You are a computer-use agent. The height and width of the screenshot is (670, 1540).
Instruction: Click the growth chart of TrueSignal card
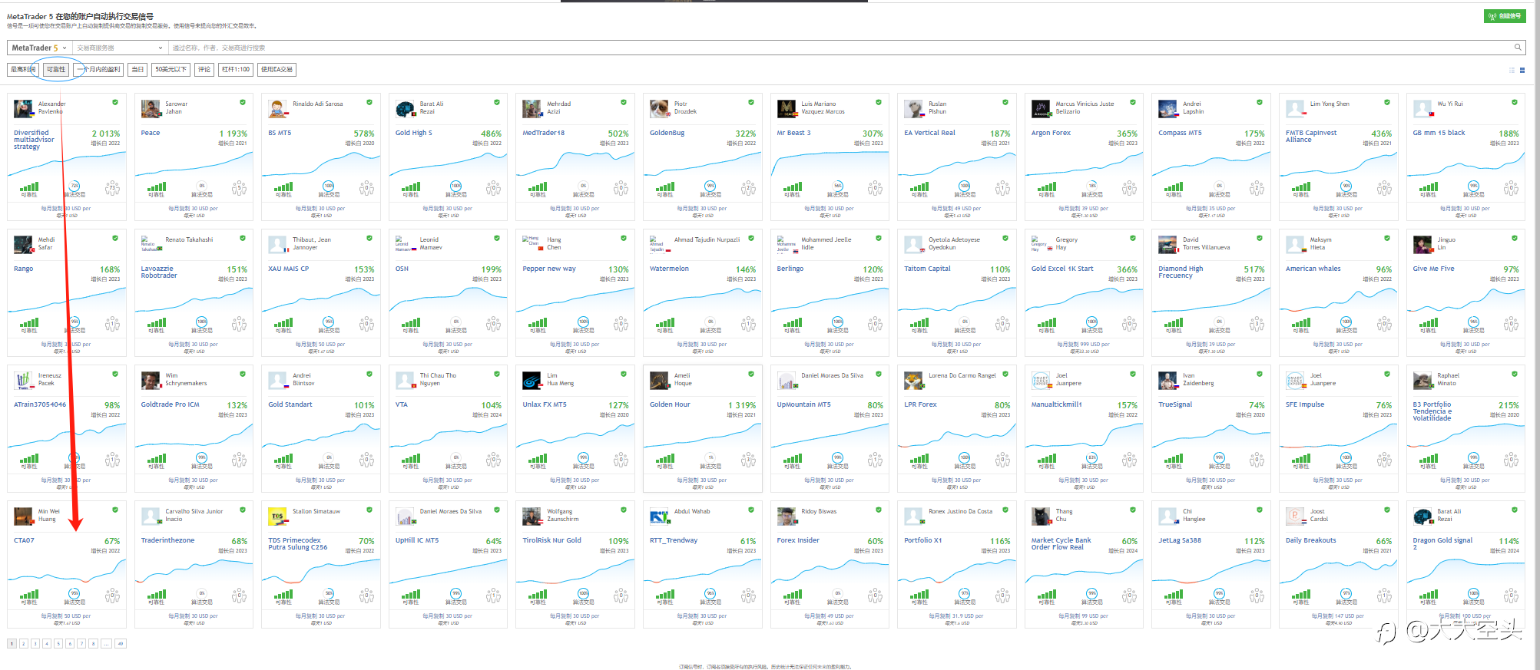1210,435
